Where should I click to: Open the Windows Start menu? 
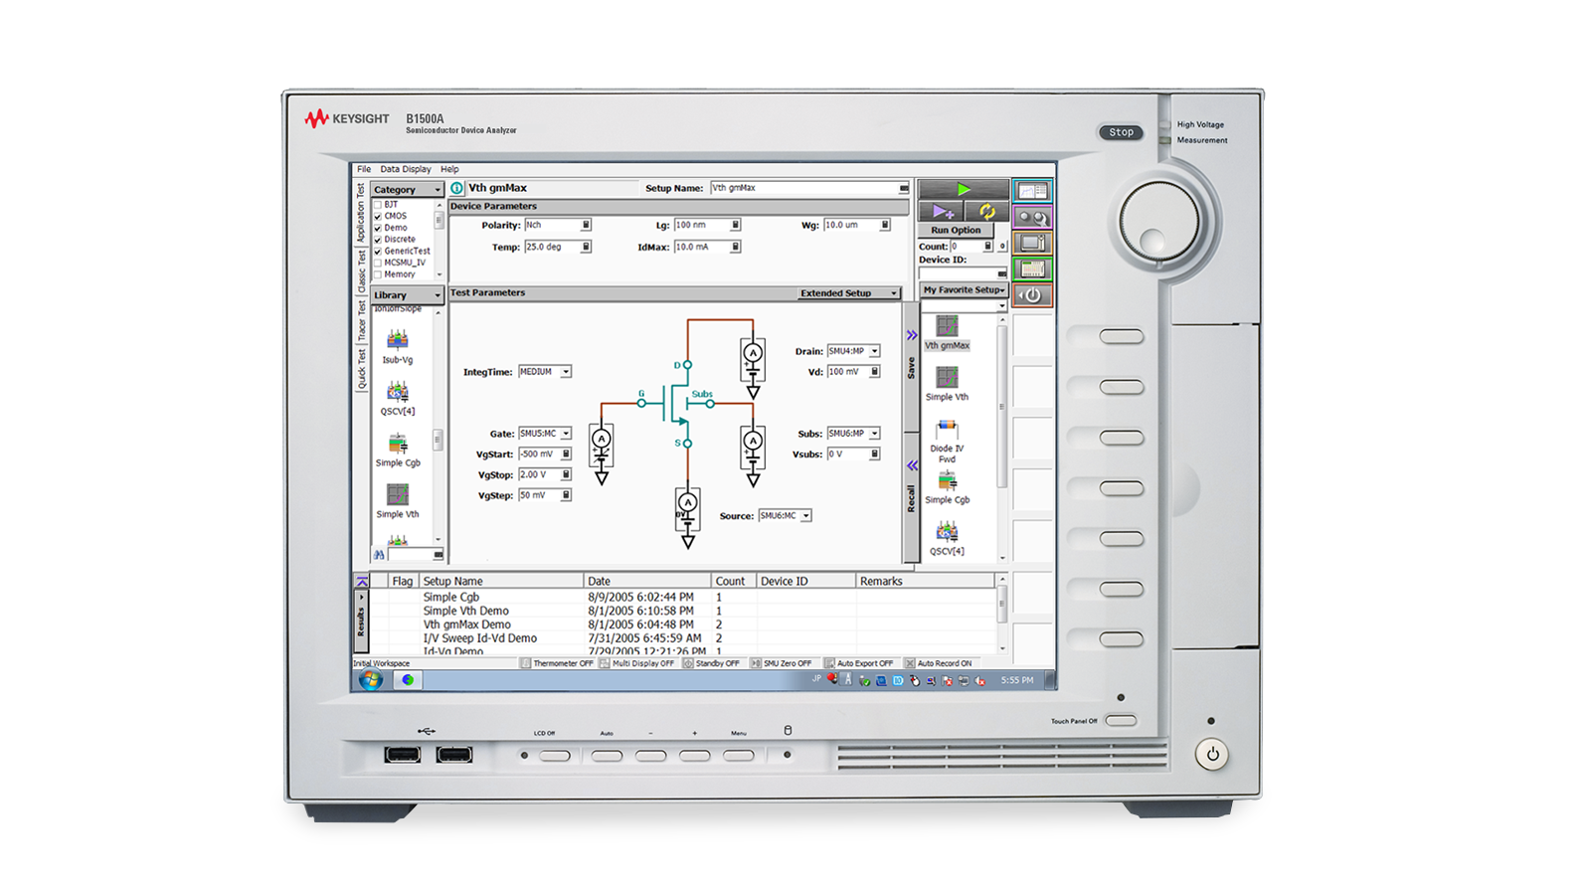point(370,680)
